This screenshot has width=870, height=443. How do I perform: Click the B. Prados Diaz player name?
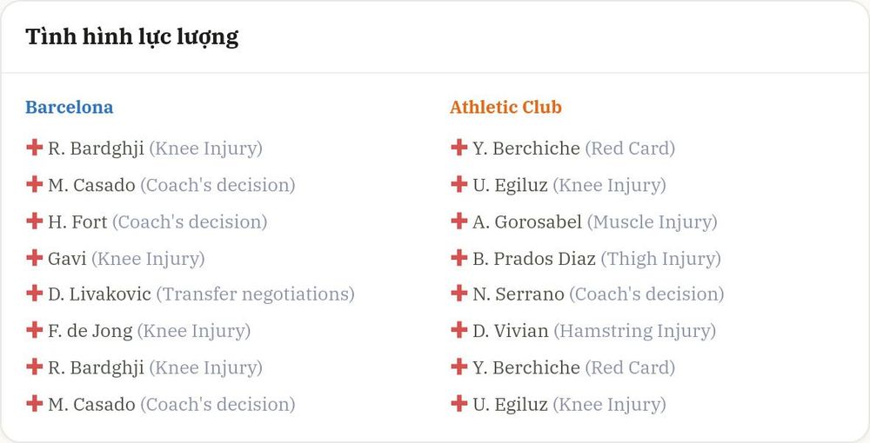pos(534,258)
